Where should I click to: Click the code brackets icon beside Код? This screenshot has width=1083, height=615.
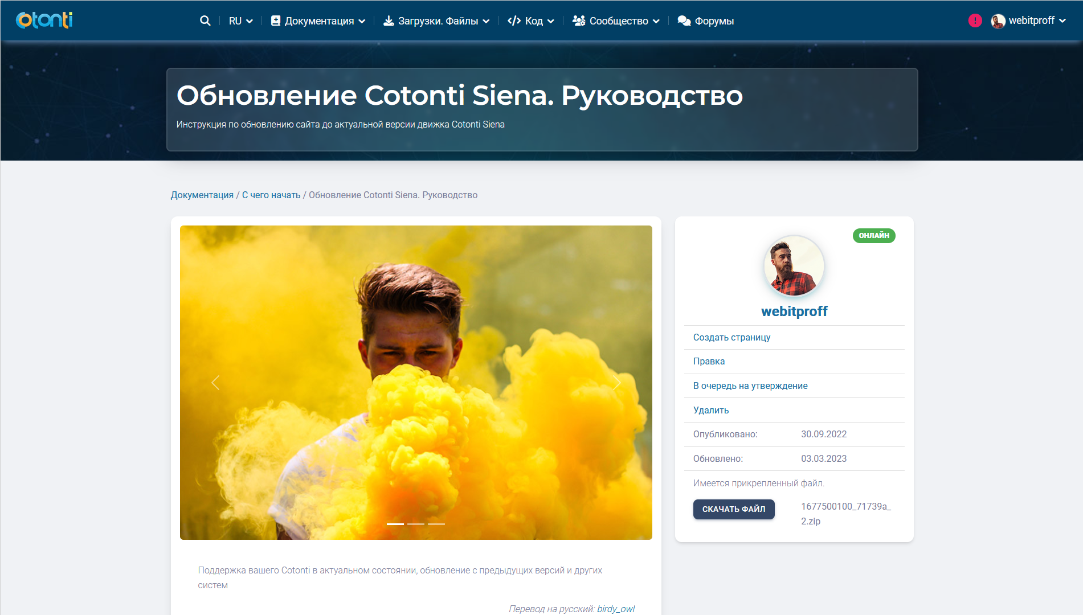pyautogui.click(x=514, y=20)
